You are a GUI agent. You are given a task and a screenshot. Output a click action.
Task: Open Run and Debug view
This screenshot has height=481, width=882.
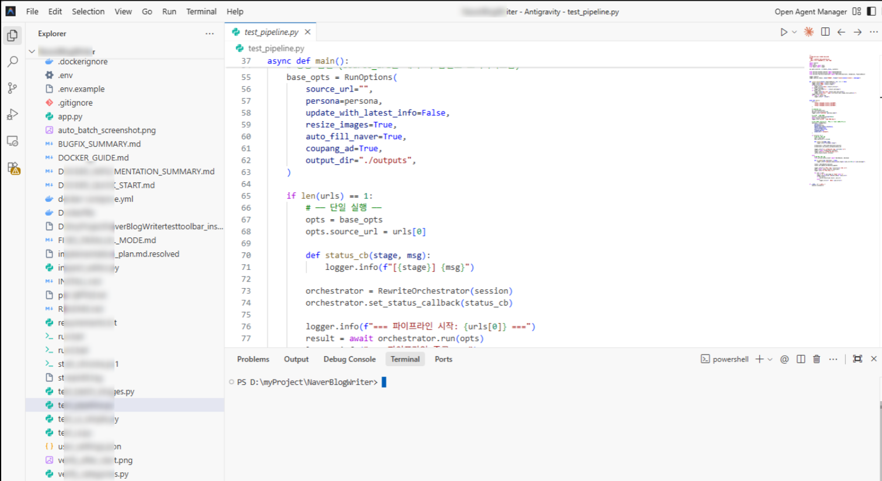point(12,114)
